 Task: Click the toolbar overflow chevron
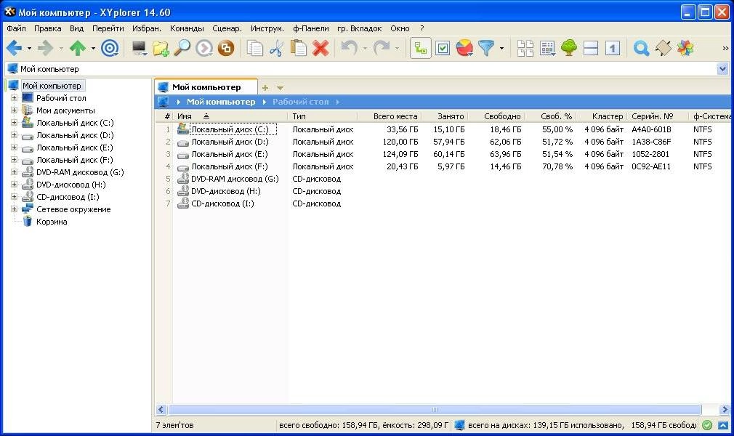coord(725,48)
